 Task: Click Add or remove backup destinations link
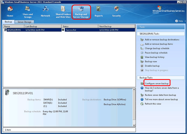(162, 40)
